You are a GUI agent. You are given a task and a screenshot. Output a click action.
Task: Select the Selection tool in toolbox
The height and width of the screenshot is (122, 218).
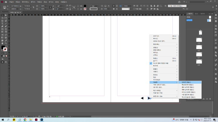point(2,15)
